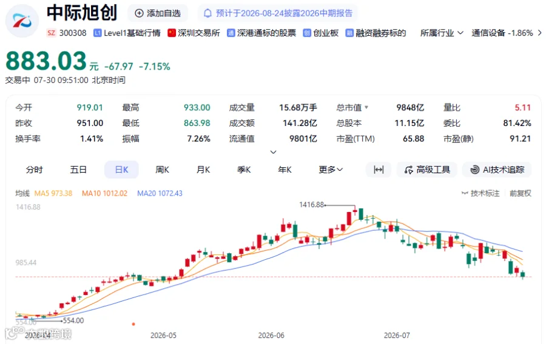This screenshot has width=546, height=344.
Task: Click 成交量 value 15.68万手
Action: click(298, 108)
